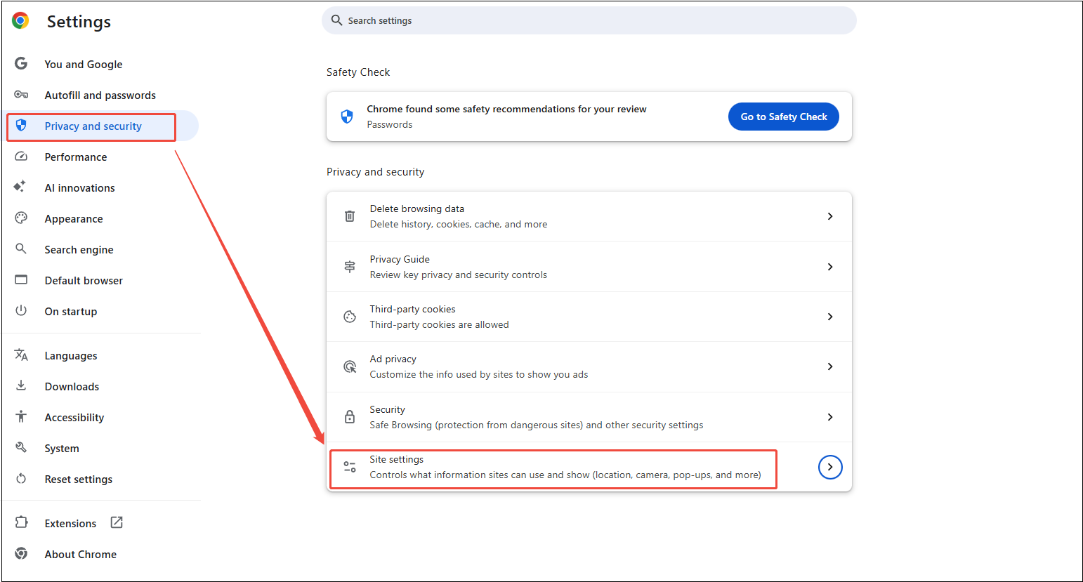Select About Chrome in the sidebar

tap(80, 554)
